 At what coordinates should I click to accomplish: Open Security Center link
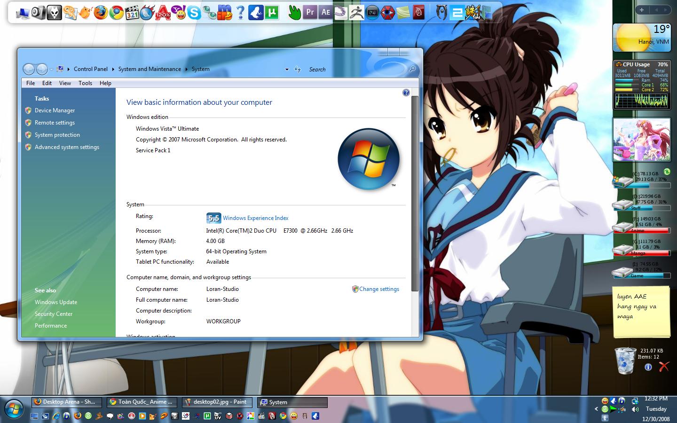click(54, 314)
